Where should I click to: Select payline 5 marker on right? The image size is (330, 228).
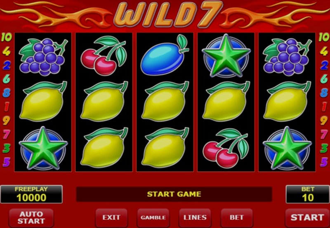click(x=324, y=162)
